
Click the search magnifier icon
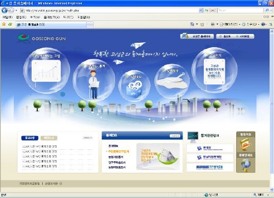click(267, 10)
